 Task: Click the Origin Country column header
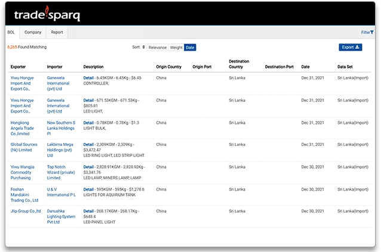click(168, 67)
